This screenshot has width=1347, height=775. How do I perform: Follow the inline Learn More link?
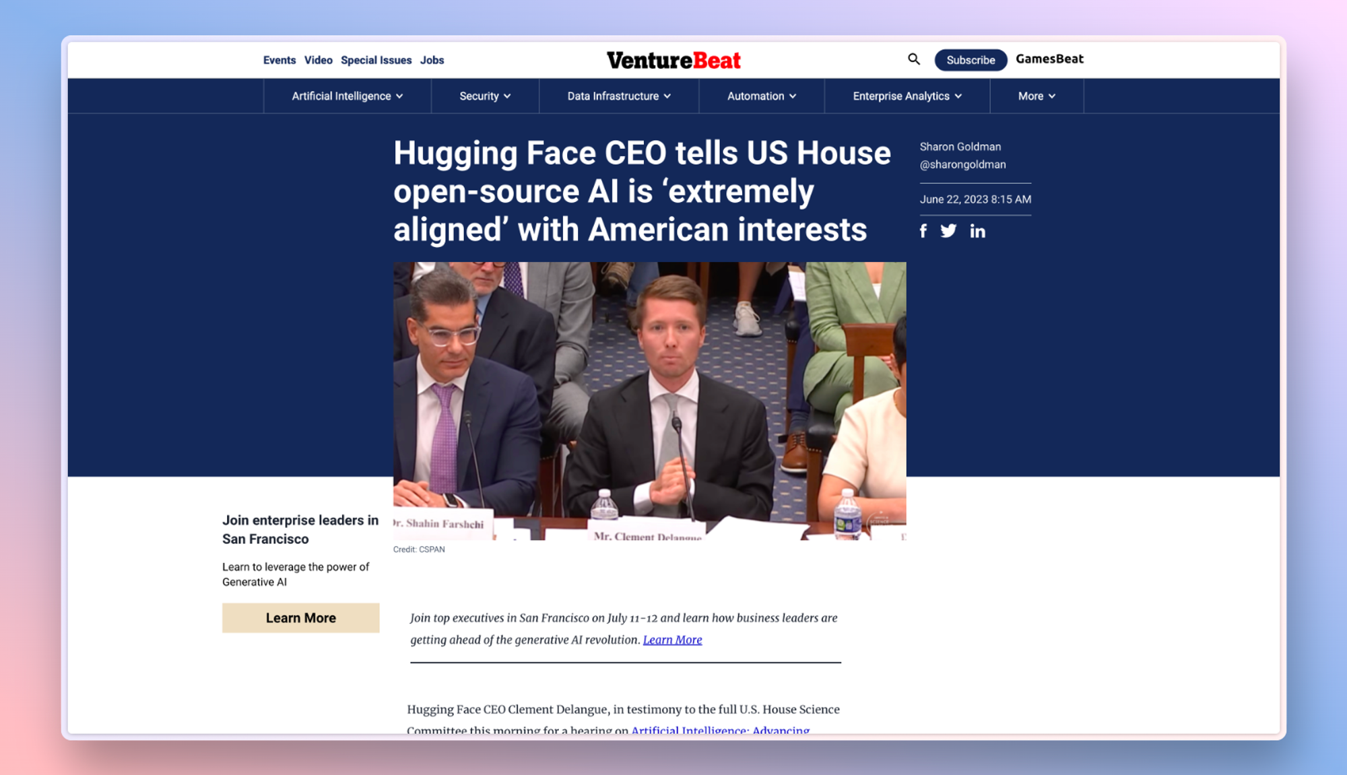tap(672, 640)
